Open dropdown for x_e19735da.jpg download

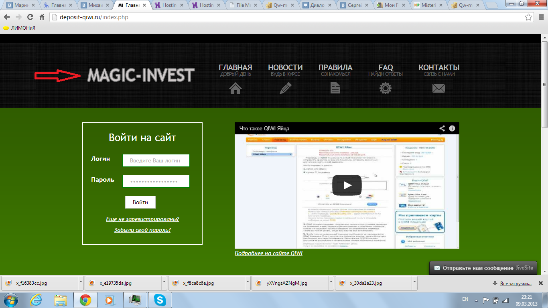coord(164,283)
